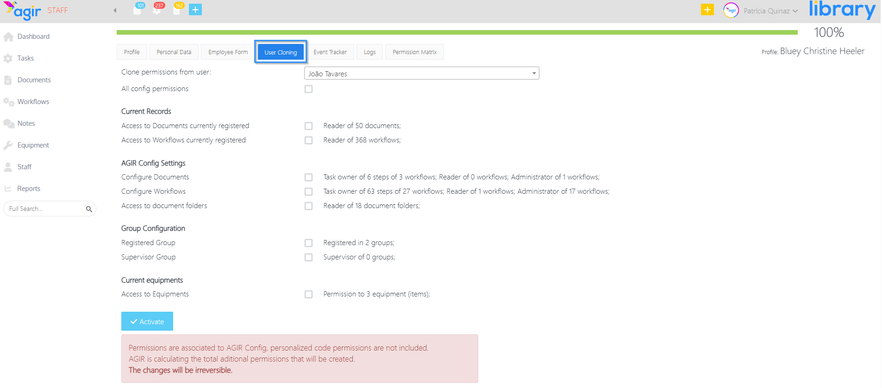
Task: Select the User Cloning tab
Action: (281, 52)
